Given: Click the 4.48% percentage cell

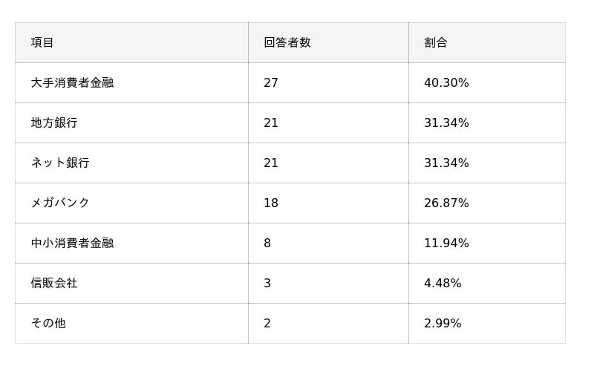Looking at the screenshot, I should coord(443,283).
